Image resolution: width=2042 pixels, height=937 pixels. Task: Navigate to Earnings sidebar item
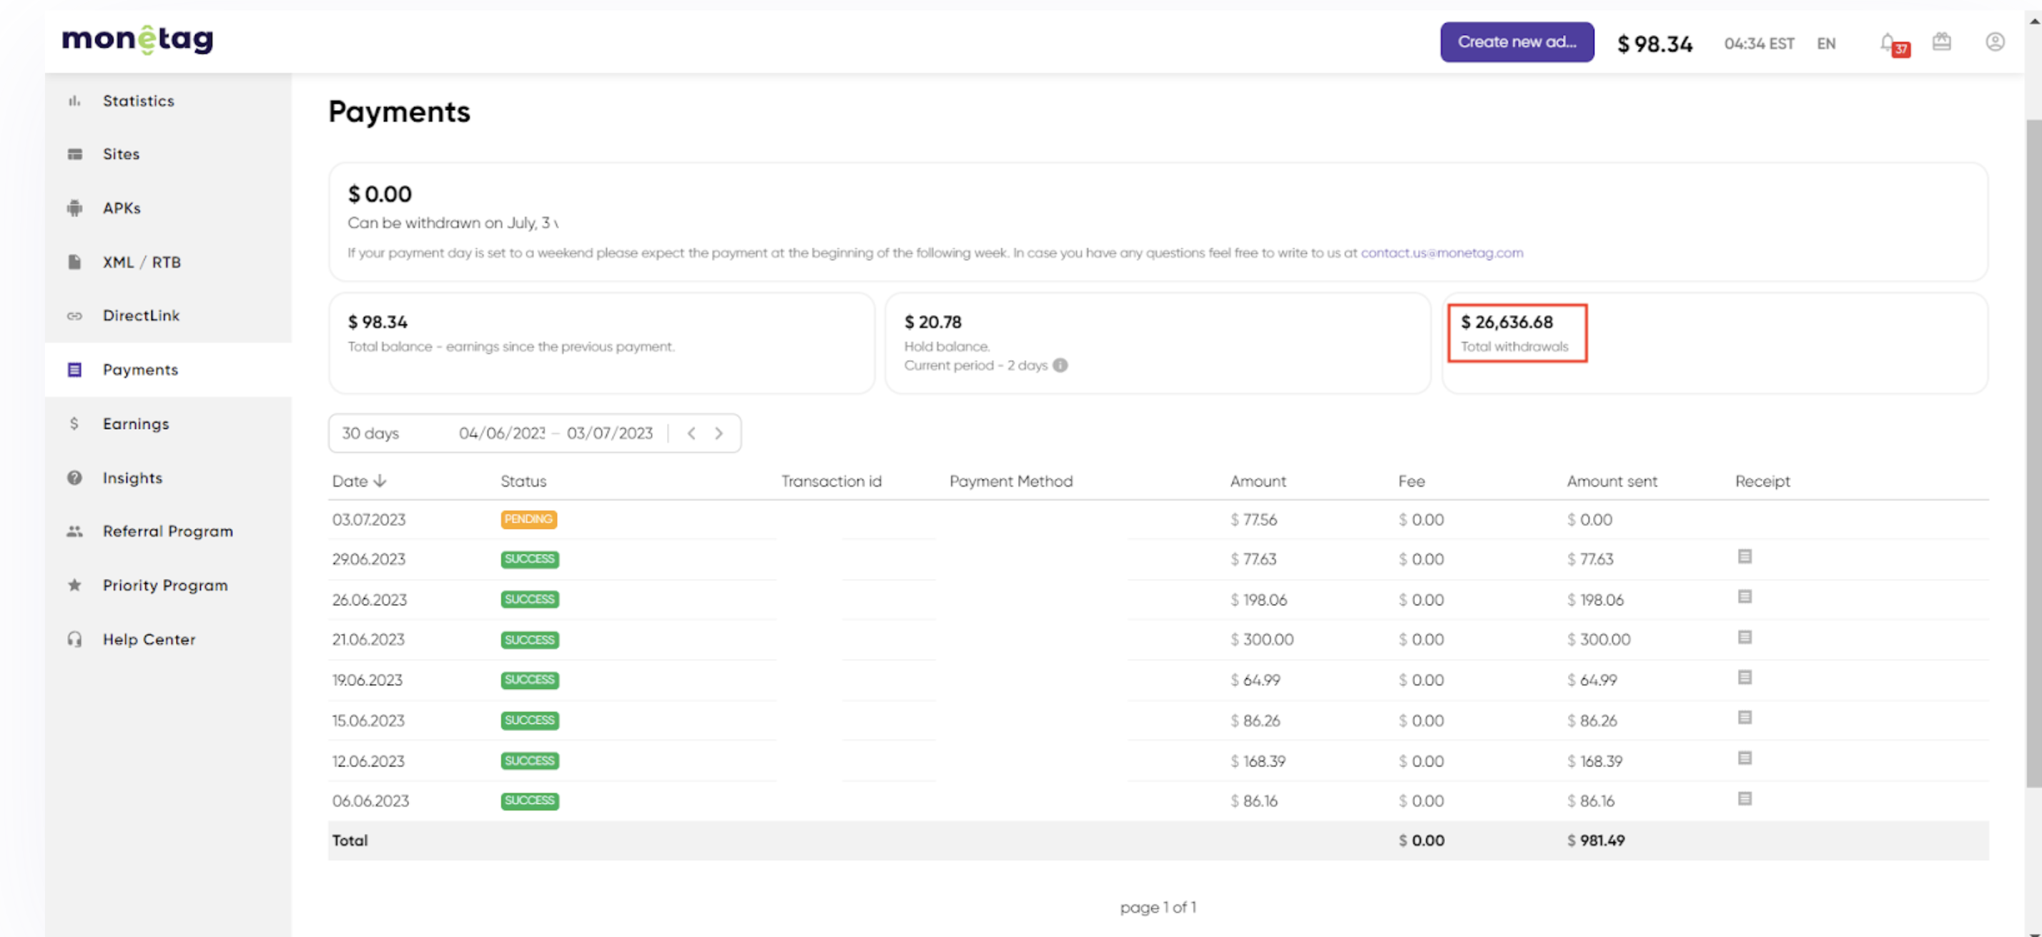[x=136, y=424]
